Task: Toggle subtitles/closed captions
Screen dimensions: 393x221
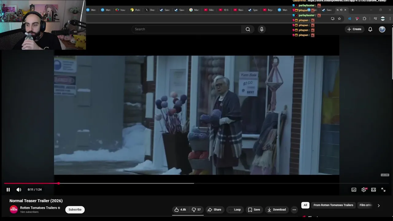Action: [354, 190]
